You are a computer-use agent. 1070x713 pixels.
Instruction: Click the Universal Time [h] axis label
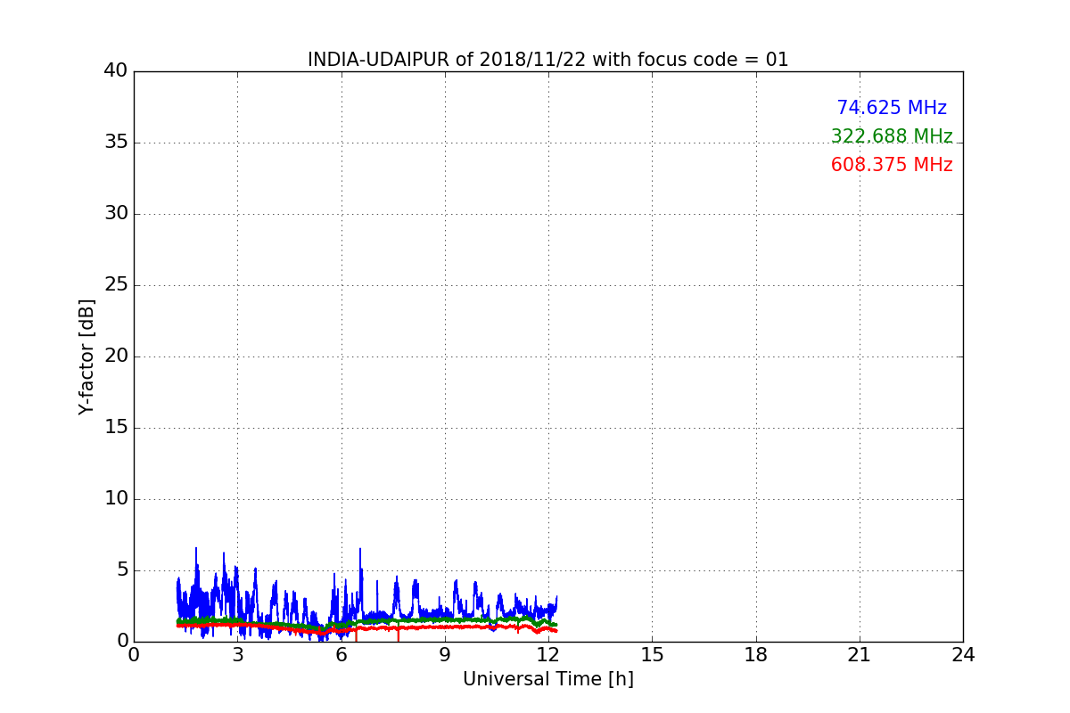[x=547, y=679]
